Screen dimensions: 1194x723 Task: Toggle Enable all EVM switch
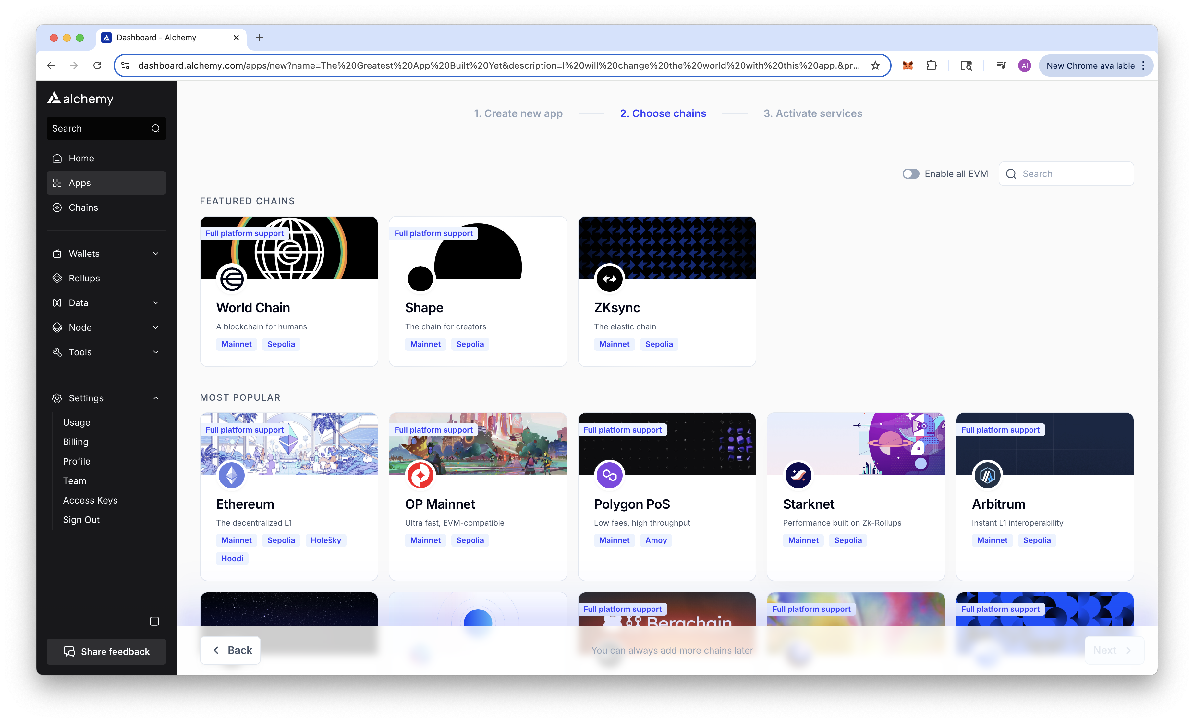point(911,174)
